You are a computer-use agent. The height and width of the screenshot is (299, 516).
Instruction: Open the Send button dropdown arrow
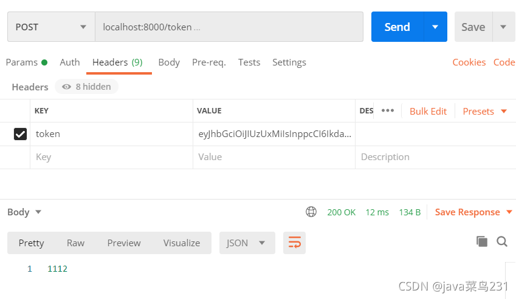(435, 27)
